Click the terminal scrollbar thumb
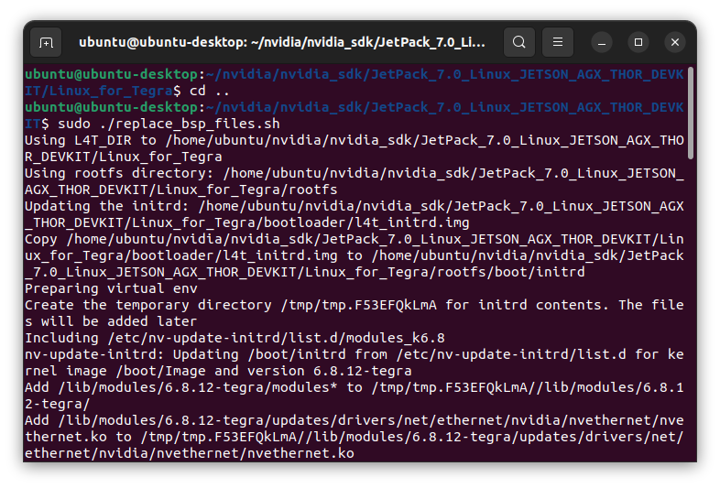The width and height of the screenshot is (720, 488). (690, 113)
